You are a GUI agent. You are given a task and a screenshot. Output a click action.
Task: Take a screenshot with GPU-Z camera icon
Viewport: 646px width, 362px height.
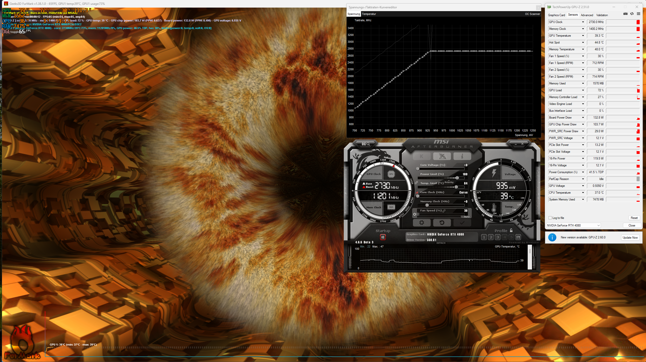(x=625, y=14)
